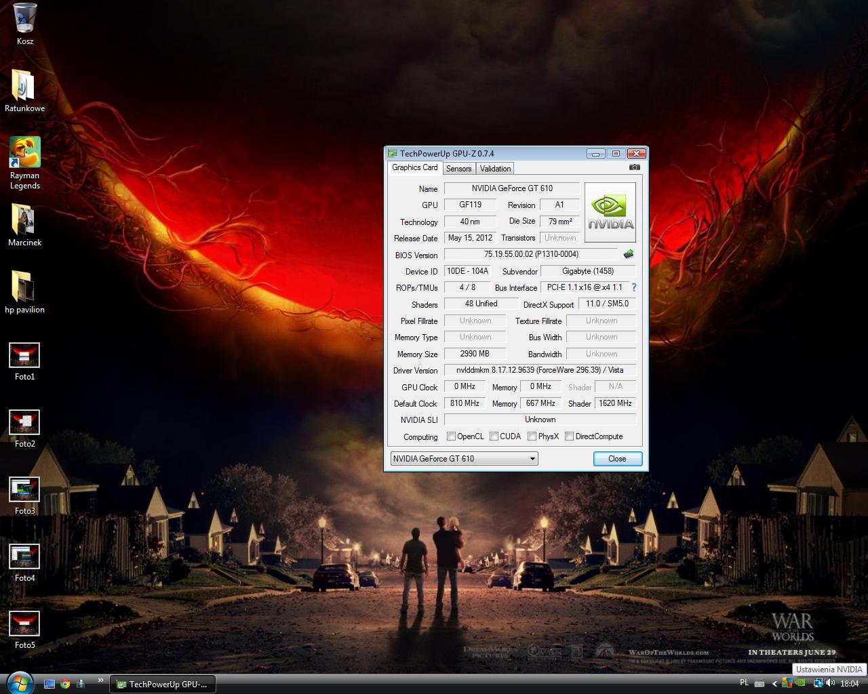Select the Marcinek folder icon
Viewport: 868px width, 694px height.
pyautogui.click(x=25, y=225)
